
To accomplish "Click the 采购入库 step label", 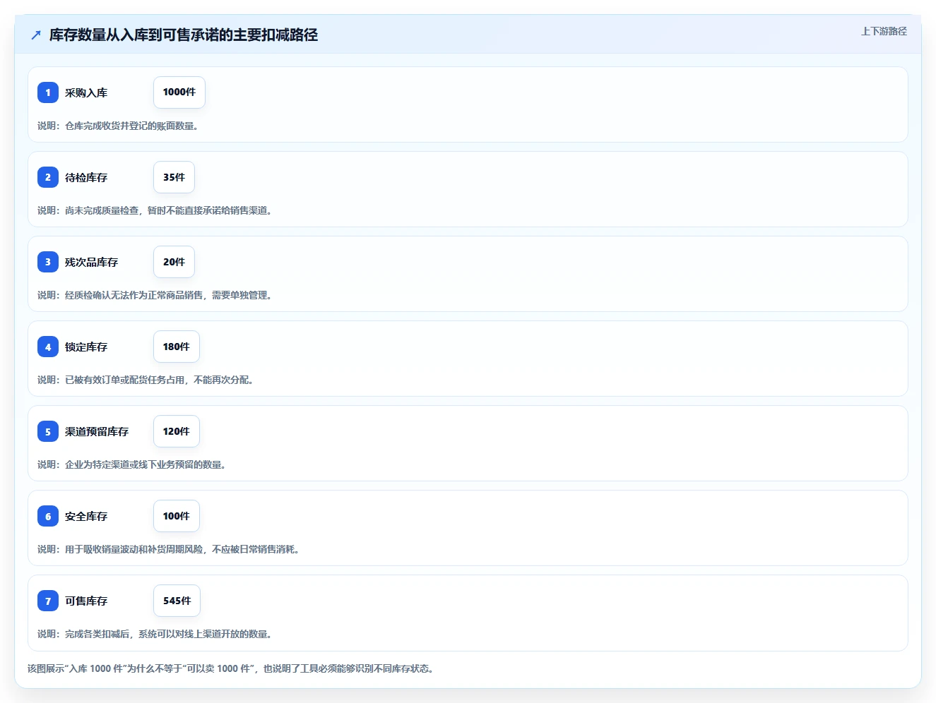I will [x=86, y=92].
